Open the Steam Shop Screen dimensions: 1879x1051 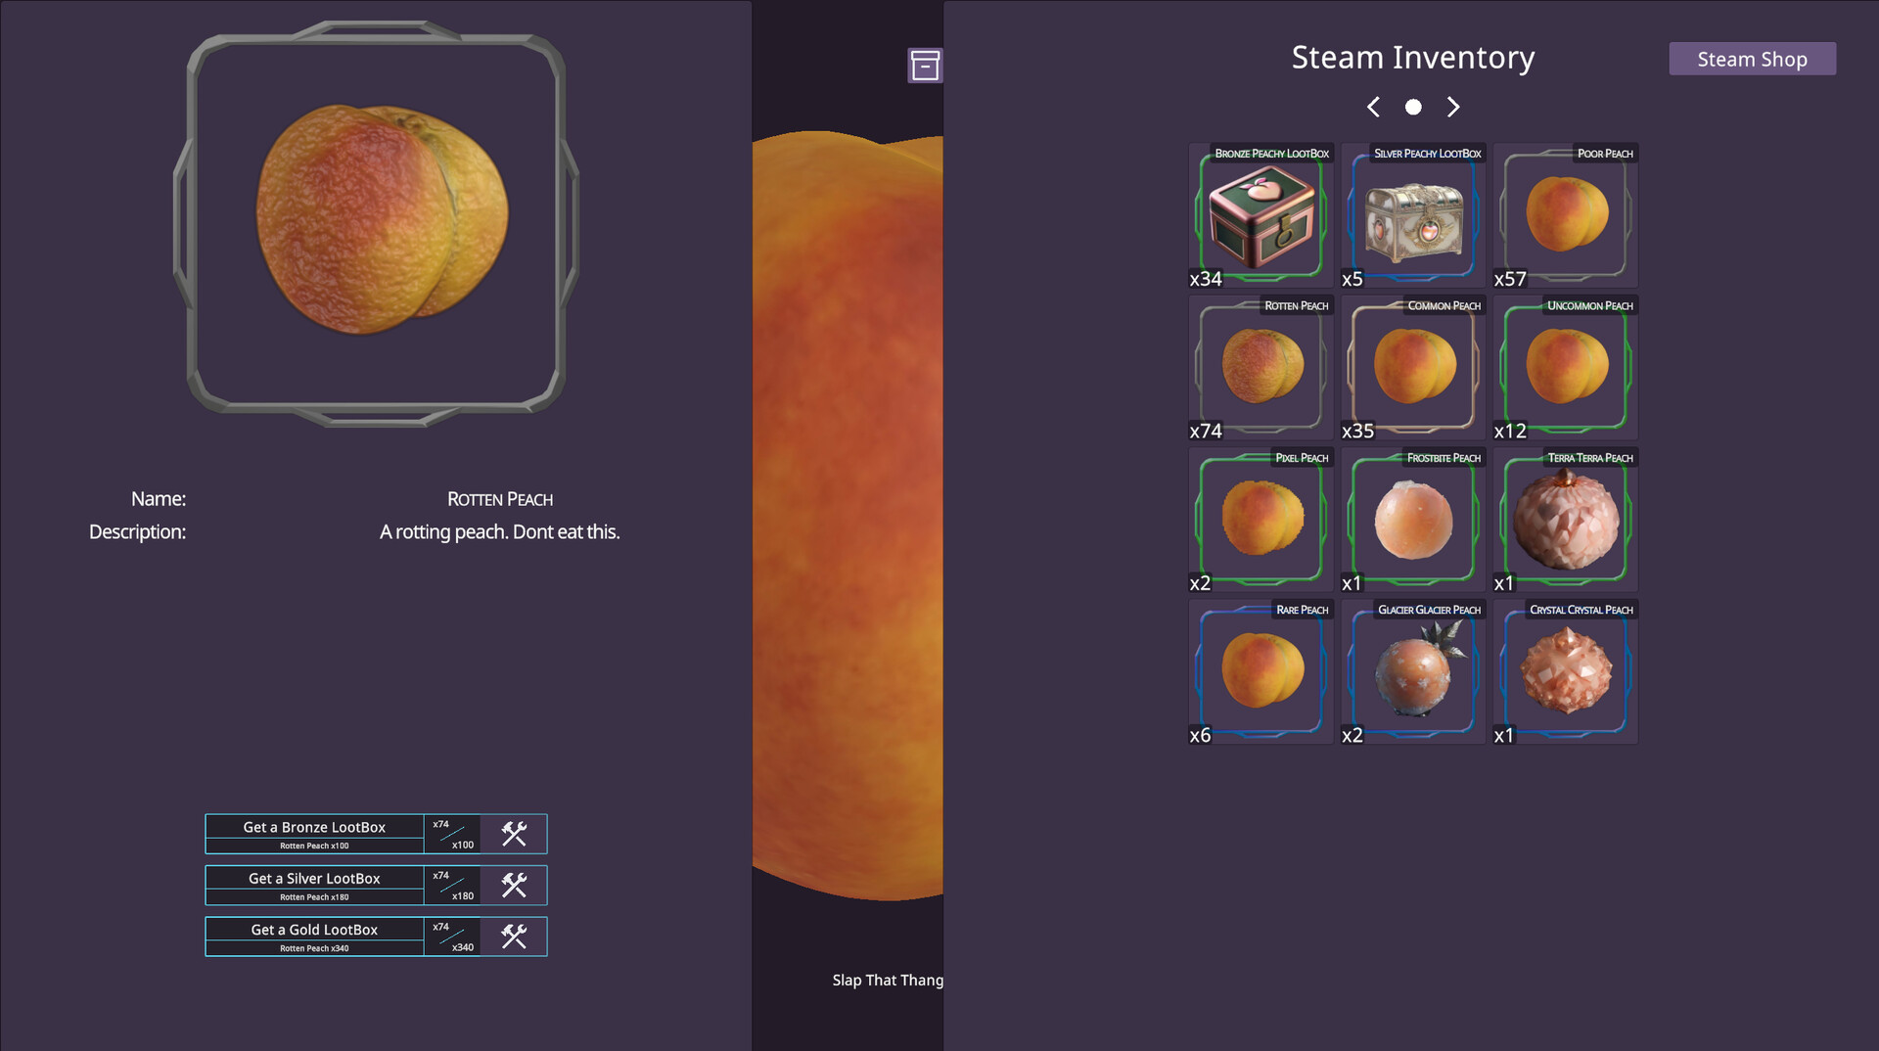pos(1751,59)
